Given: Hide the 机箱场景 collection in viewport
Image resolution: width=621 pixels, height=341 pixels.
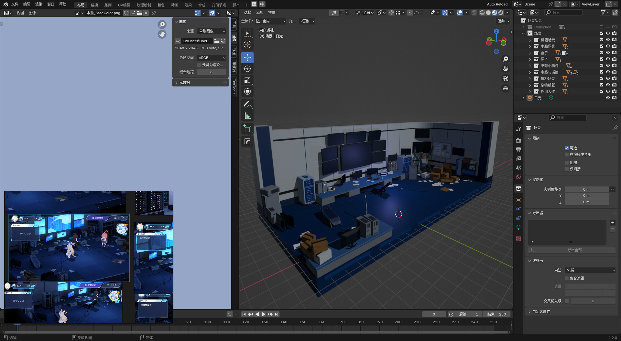Looking at the screenshot, I should pyautogui.click(x=608, y=40).
